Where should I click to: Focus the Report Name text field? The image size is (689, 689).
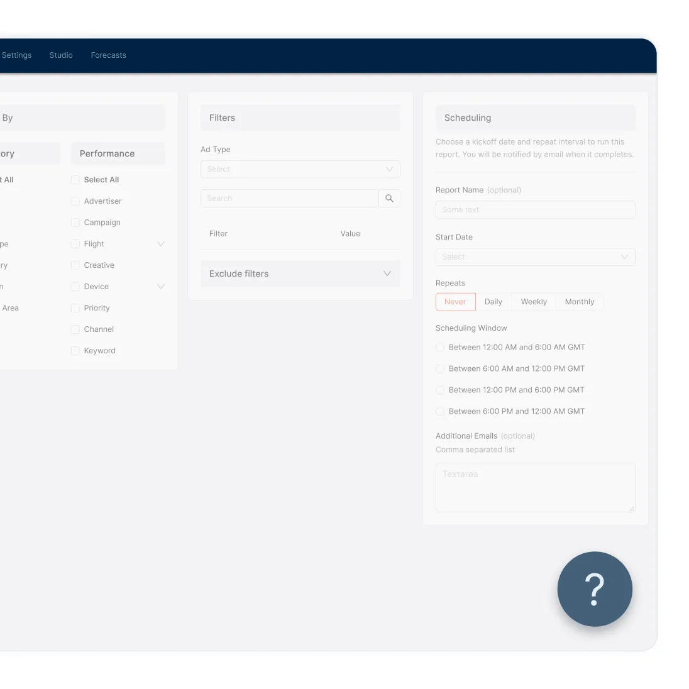tap(535, 209)
